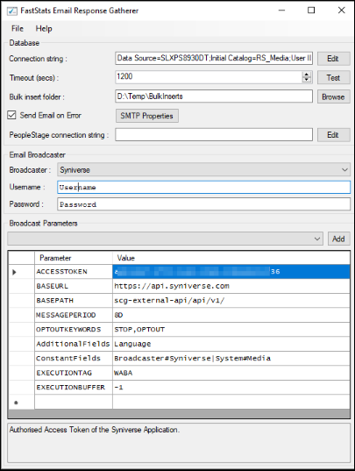This screenshot has height=471, width=355.
Task: Select the ConstantFields parameter cell
Action: click(x=74, y=359)
